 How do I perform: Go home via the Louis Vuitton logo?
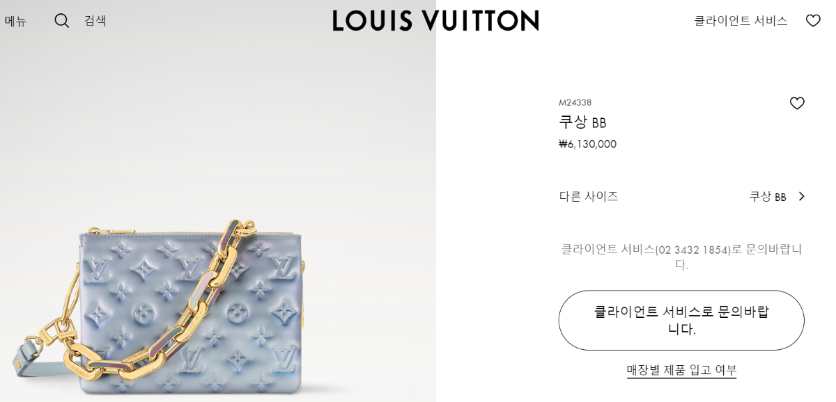(x=435, y=20)
